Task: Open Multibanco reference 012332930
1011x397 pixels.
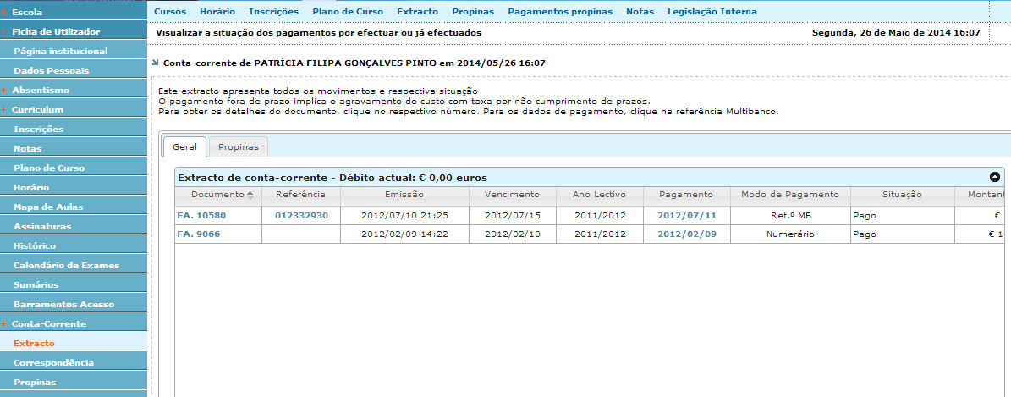Action: (x=301, y=216)
